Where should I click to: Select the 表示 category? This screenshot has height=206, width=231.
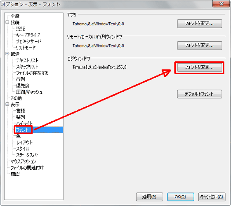pyautogui.click(x=15, y=104)
